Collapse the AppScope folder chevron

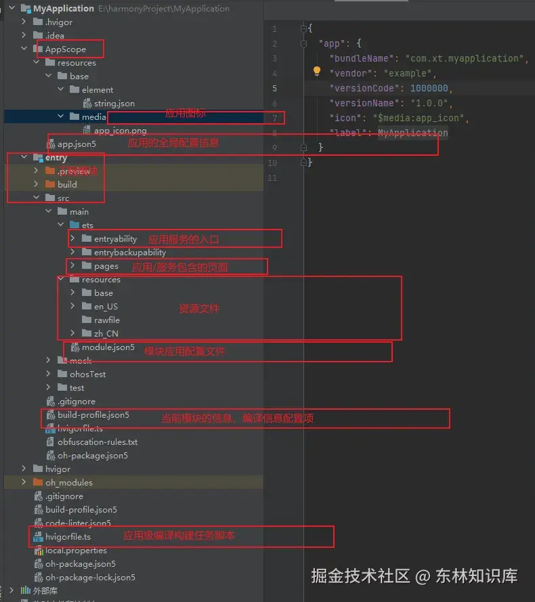[24, 48]
